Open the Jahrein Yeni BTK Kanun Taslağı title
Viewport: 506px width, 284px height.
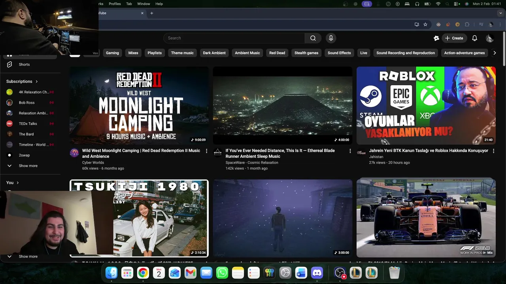point(429,151)
